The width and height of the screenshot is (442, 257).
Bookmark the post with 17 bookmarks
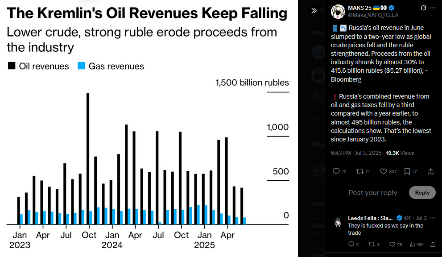(407, 171)
